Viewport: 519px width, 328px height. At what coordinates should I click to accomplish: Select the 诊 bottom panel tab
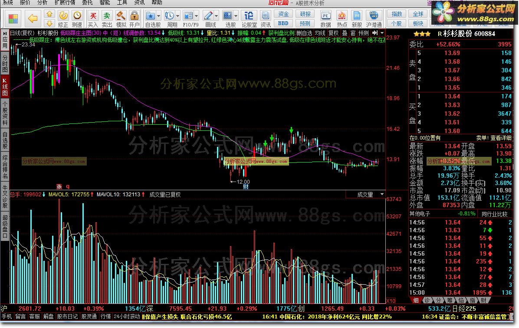(x=427, y=300)
